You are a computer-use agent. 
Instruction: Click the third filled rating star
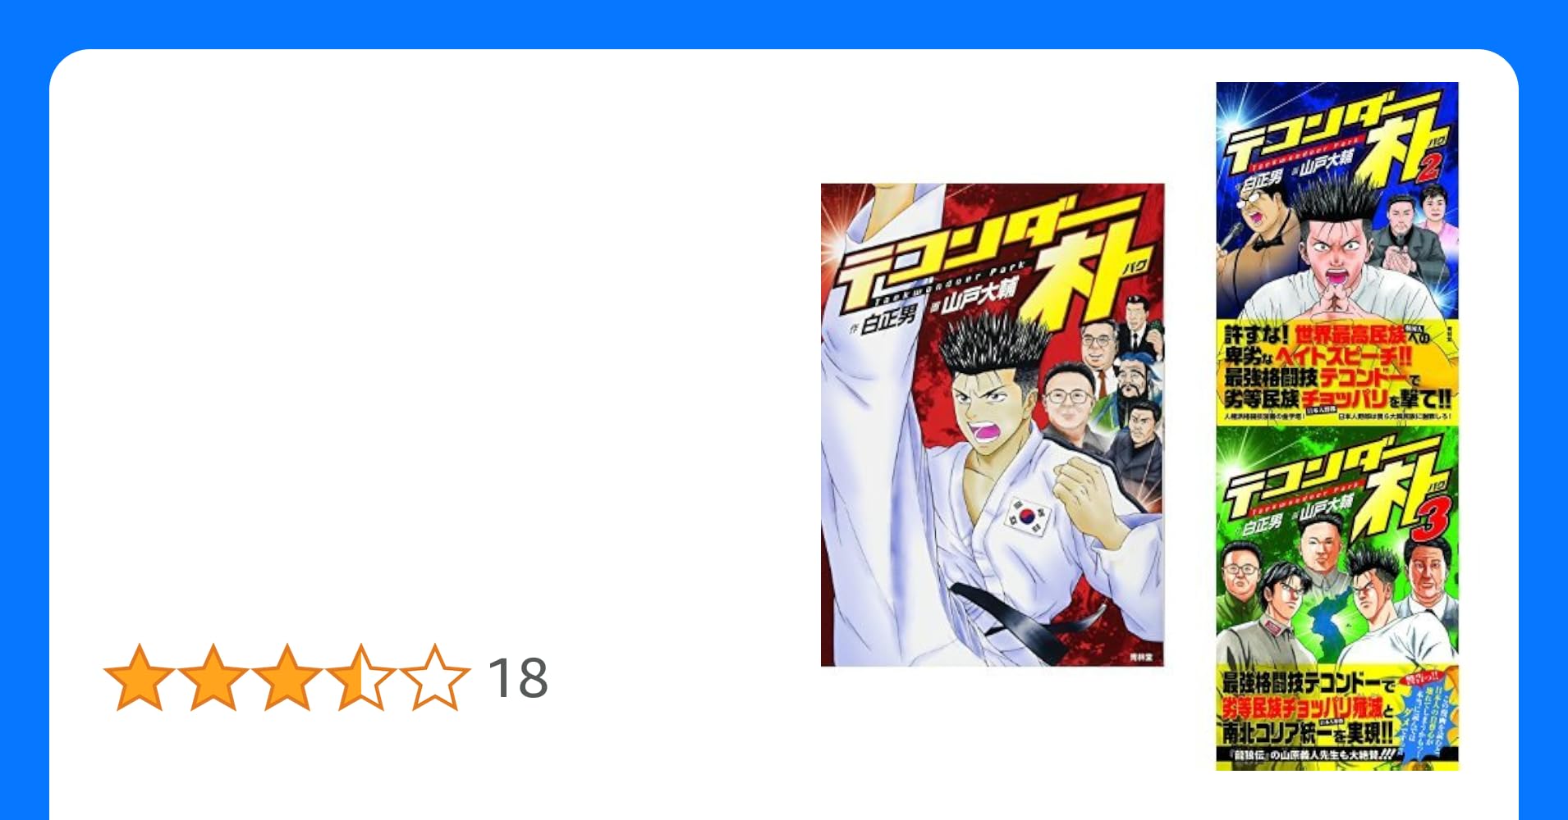pos(287,677)
